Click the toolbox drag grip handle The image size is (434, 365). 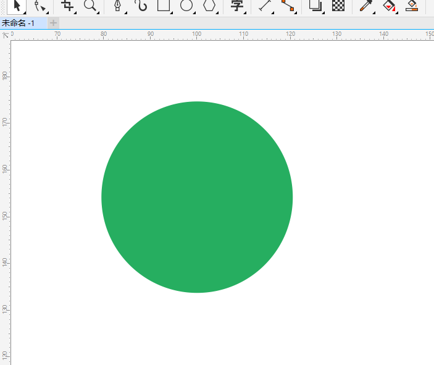(x=2, y=7)
